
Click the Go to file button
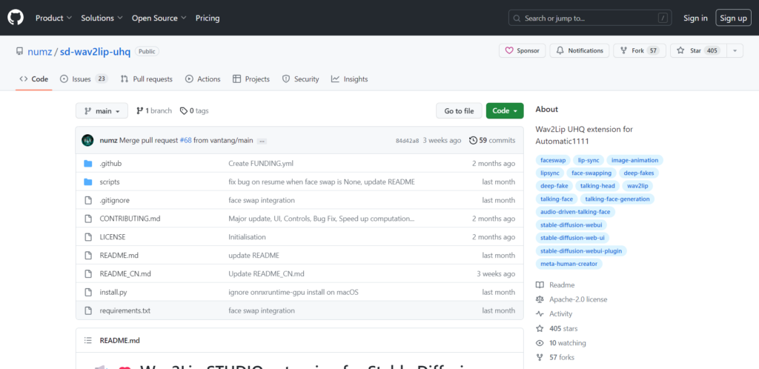pyautogui.click(x=459, y=110)
